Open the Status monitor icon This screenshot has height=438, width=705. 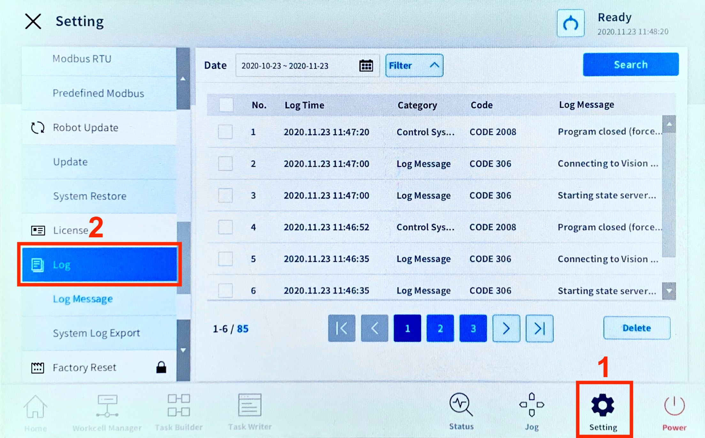[x=461, y=412]
